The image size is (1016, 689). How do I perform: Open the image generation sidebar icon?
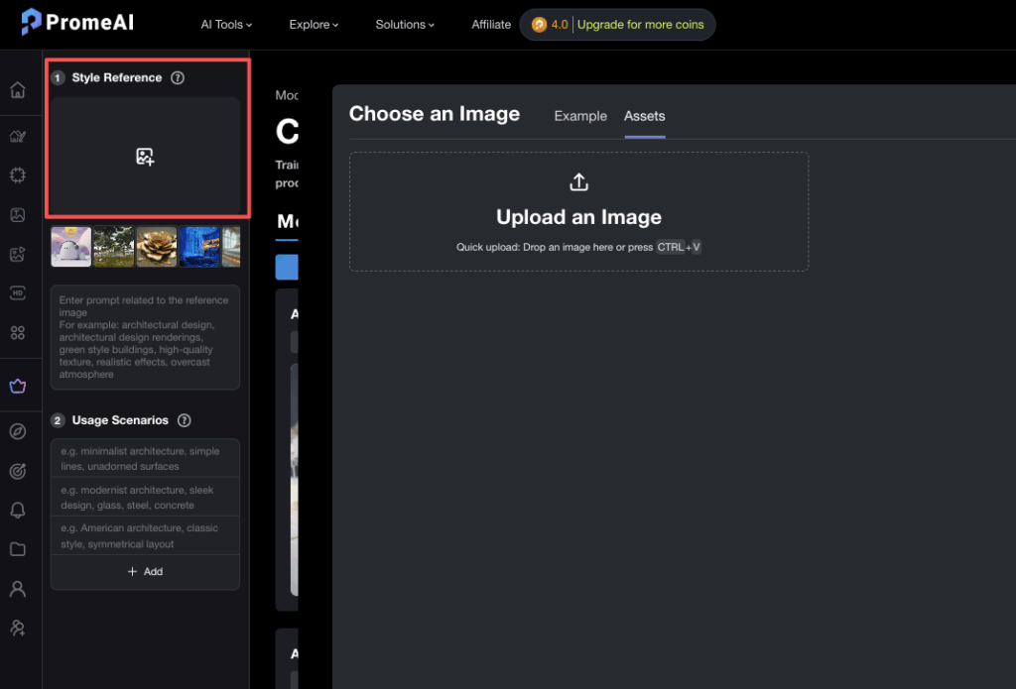point(18,215)
